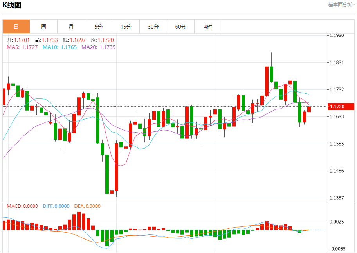This screenshot has width=357, height=253.
Task: Click the 1.1683 price axis label
Action: [337, 116]
